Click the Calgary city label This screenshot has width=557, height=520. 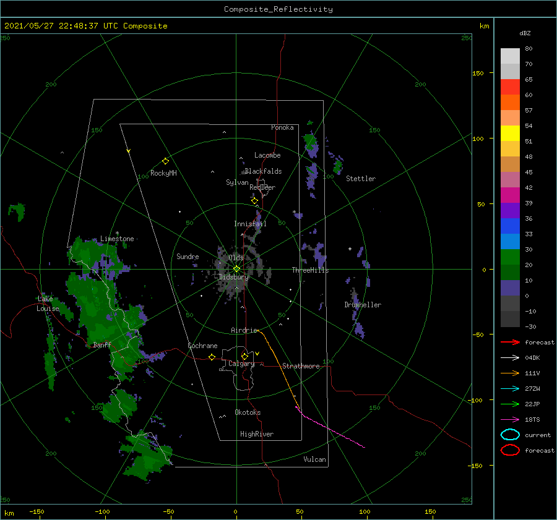pyautogui.click(x=241, y=364)
